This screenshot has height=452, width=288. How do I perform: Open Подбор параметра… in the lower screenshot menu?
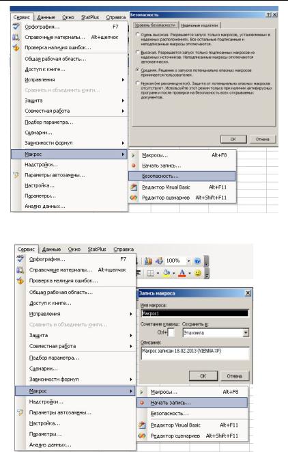pos(55,358)
